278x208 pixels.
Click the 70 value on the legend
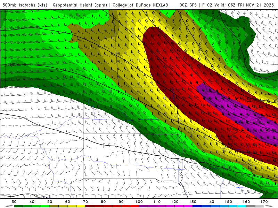tap(85, 202)
